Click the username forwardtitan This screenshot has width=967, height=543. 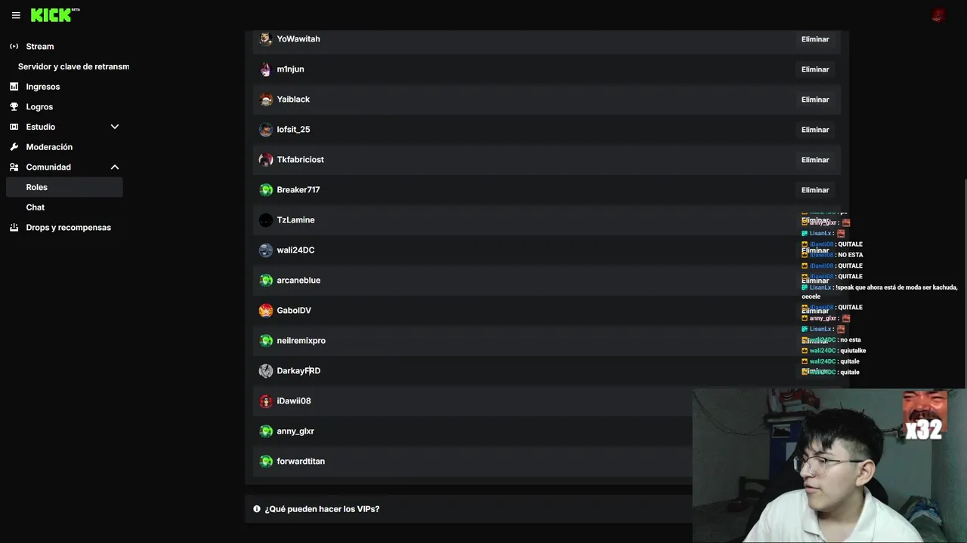coord(301,462)
